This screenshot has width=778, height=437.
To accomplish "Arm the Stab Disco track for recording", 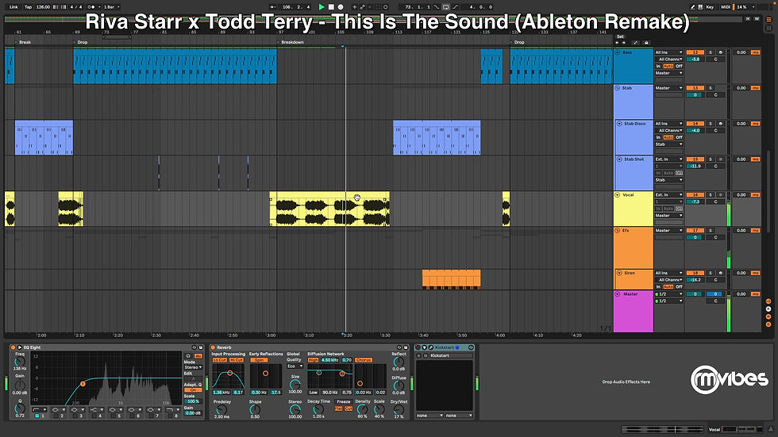I will [x=721, y=124].
